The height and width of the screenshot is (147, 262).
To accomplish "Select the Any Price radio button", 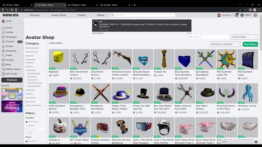I will pyautogui.click(x=27, y=141).
